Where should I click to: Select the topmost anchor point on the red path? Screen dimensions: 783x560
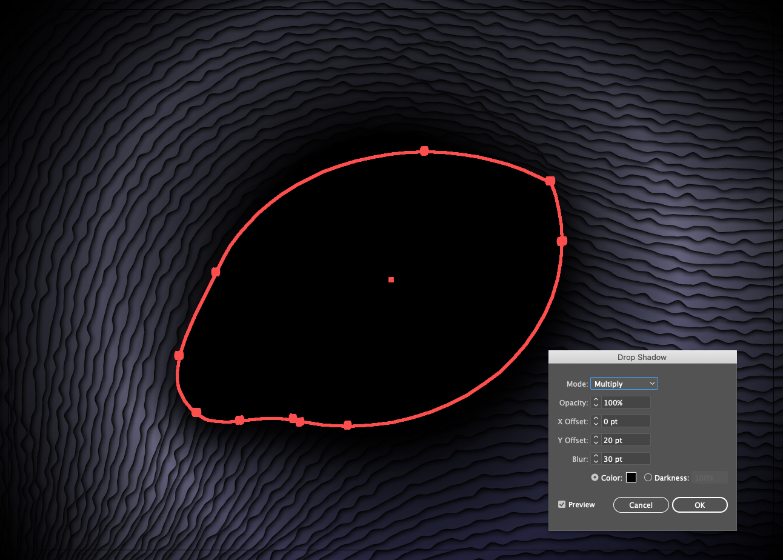pyautogui.click(x=424, y=151)
